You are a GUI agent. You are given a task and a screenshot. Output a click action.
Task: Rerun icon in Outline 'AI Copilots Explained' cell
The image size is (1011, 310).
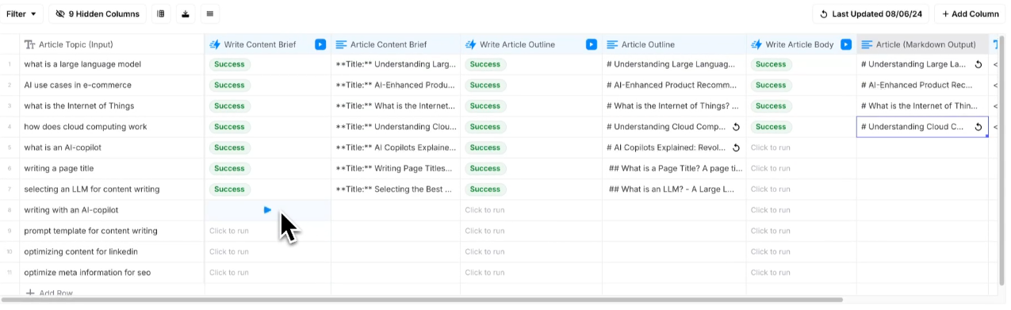[x=736, y=147]
